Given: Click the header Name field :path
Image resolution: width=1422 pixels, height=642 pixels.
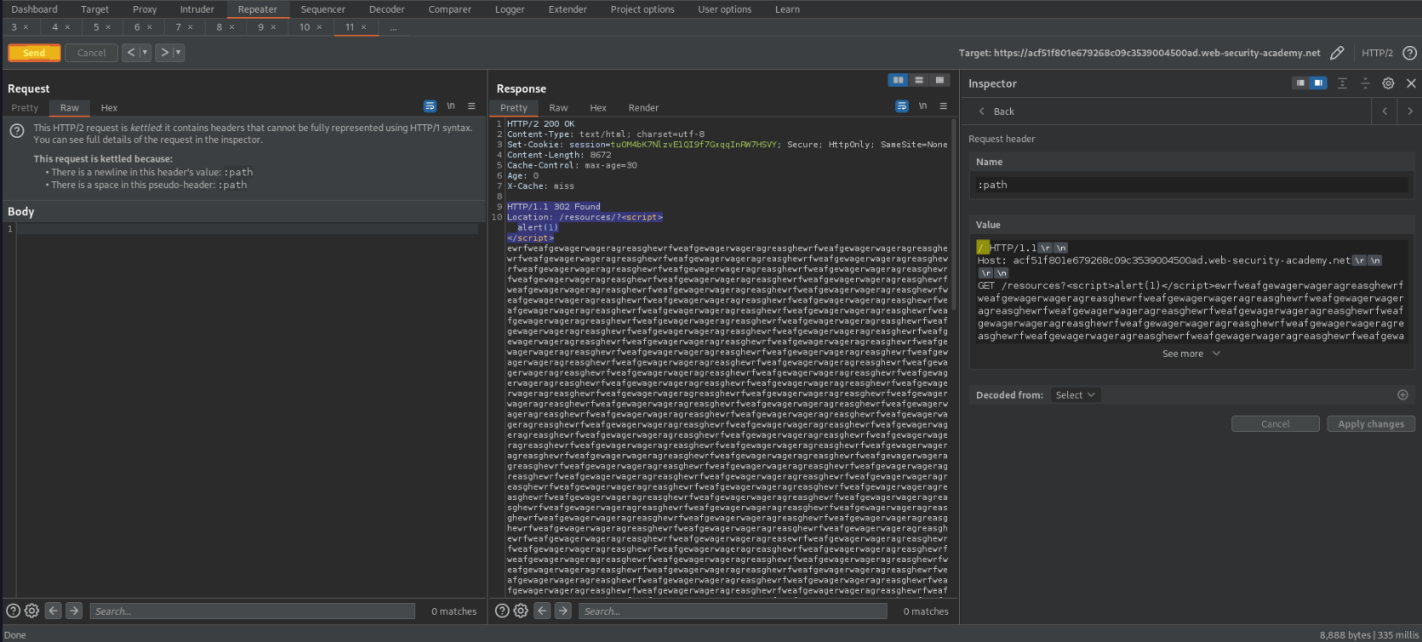Looking at the screenshot, I should (x=1191, y=185).
